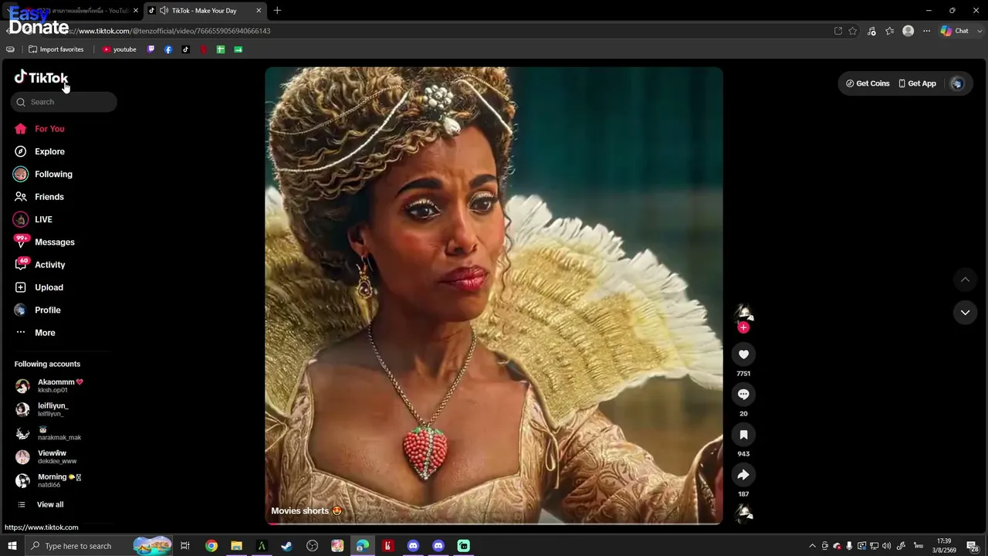Screen dimensions: 988x556
Task: Share the video with arrow icon
Action: coord(743,475)
